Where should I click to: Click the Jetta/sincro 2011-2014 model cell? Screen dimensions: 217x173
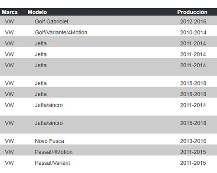(49, 105)
